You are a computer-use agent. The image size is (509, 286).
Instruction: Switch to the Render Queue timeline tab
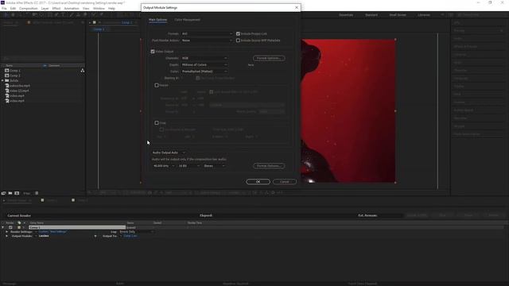click(17, 200)
